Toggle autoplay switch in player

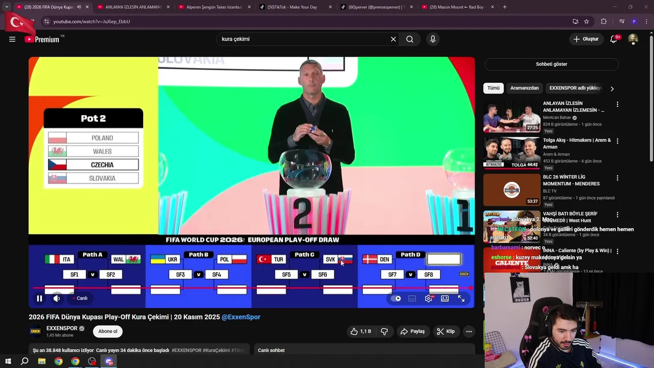tap(396, 298)
